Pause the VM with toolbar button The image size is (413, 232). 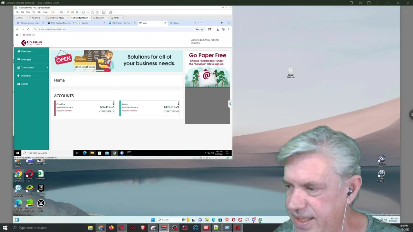[x=52, y=12]
